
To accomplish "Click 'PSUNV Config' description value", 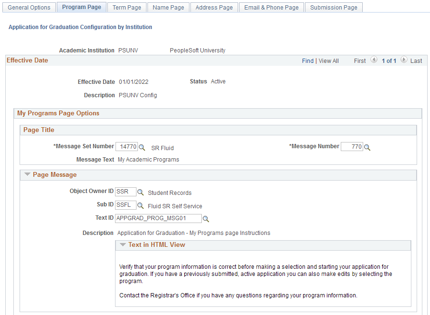I will (x=138, y=95).
